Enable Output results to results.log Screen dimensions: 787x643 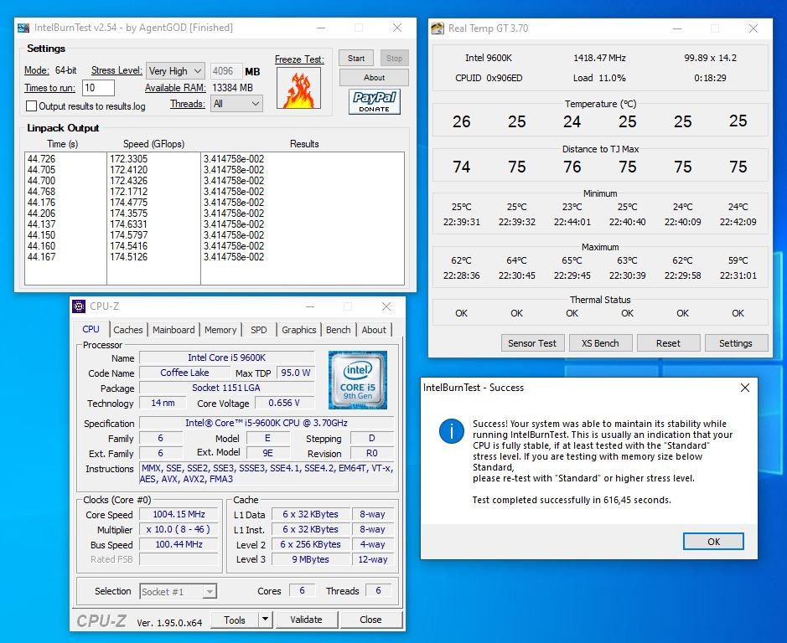tap(32, 106)
